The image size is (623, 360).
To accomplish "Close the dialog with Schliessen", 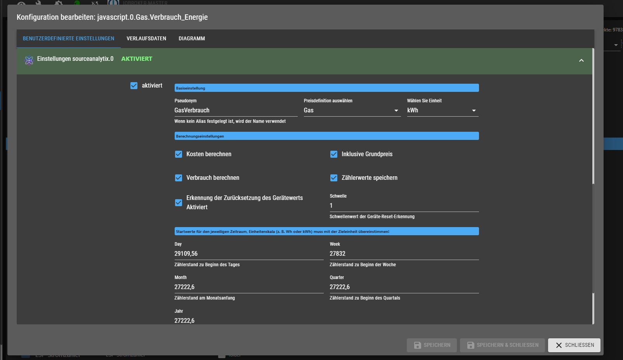I will coord(574,345).
